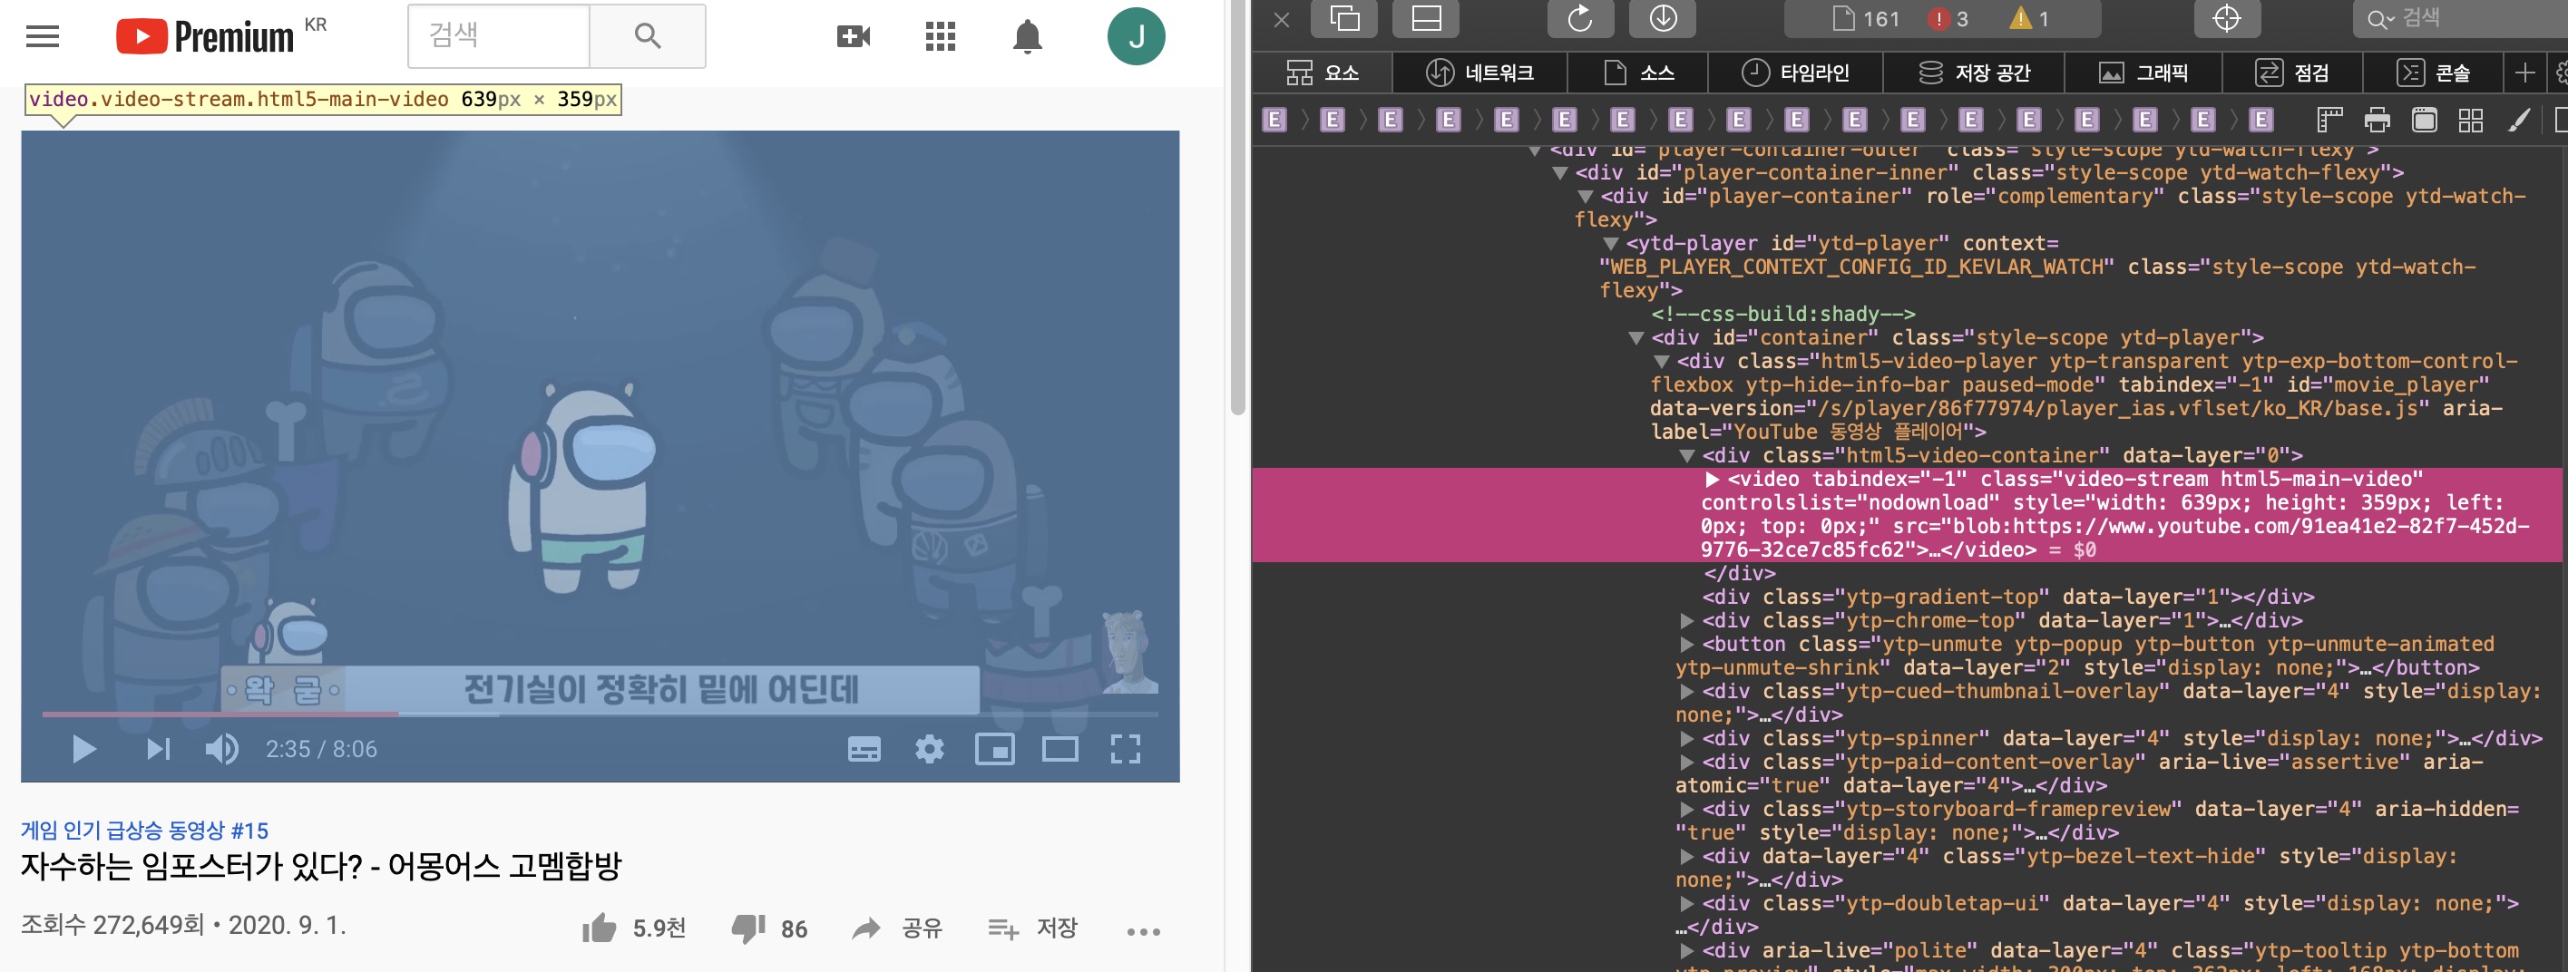
Task: Expand the ytp-doubletap-ui div node
Action: point(1686,904)
